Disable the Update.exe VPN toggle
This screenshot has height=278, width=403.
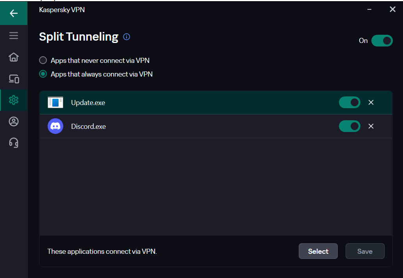point(350,102)
